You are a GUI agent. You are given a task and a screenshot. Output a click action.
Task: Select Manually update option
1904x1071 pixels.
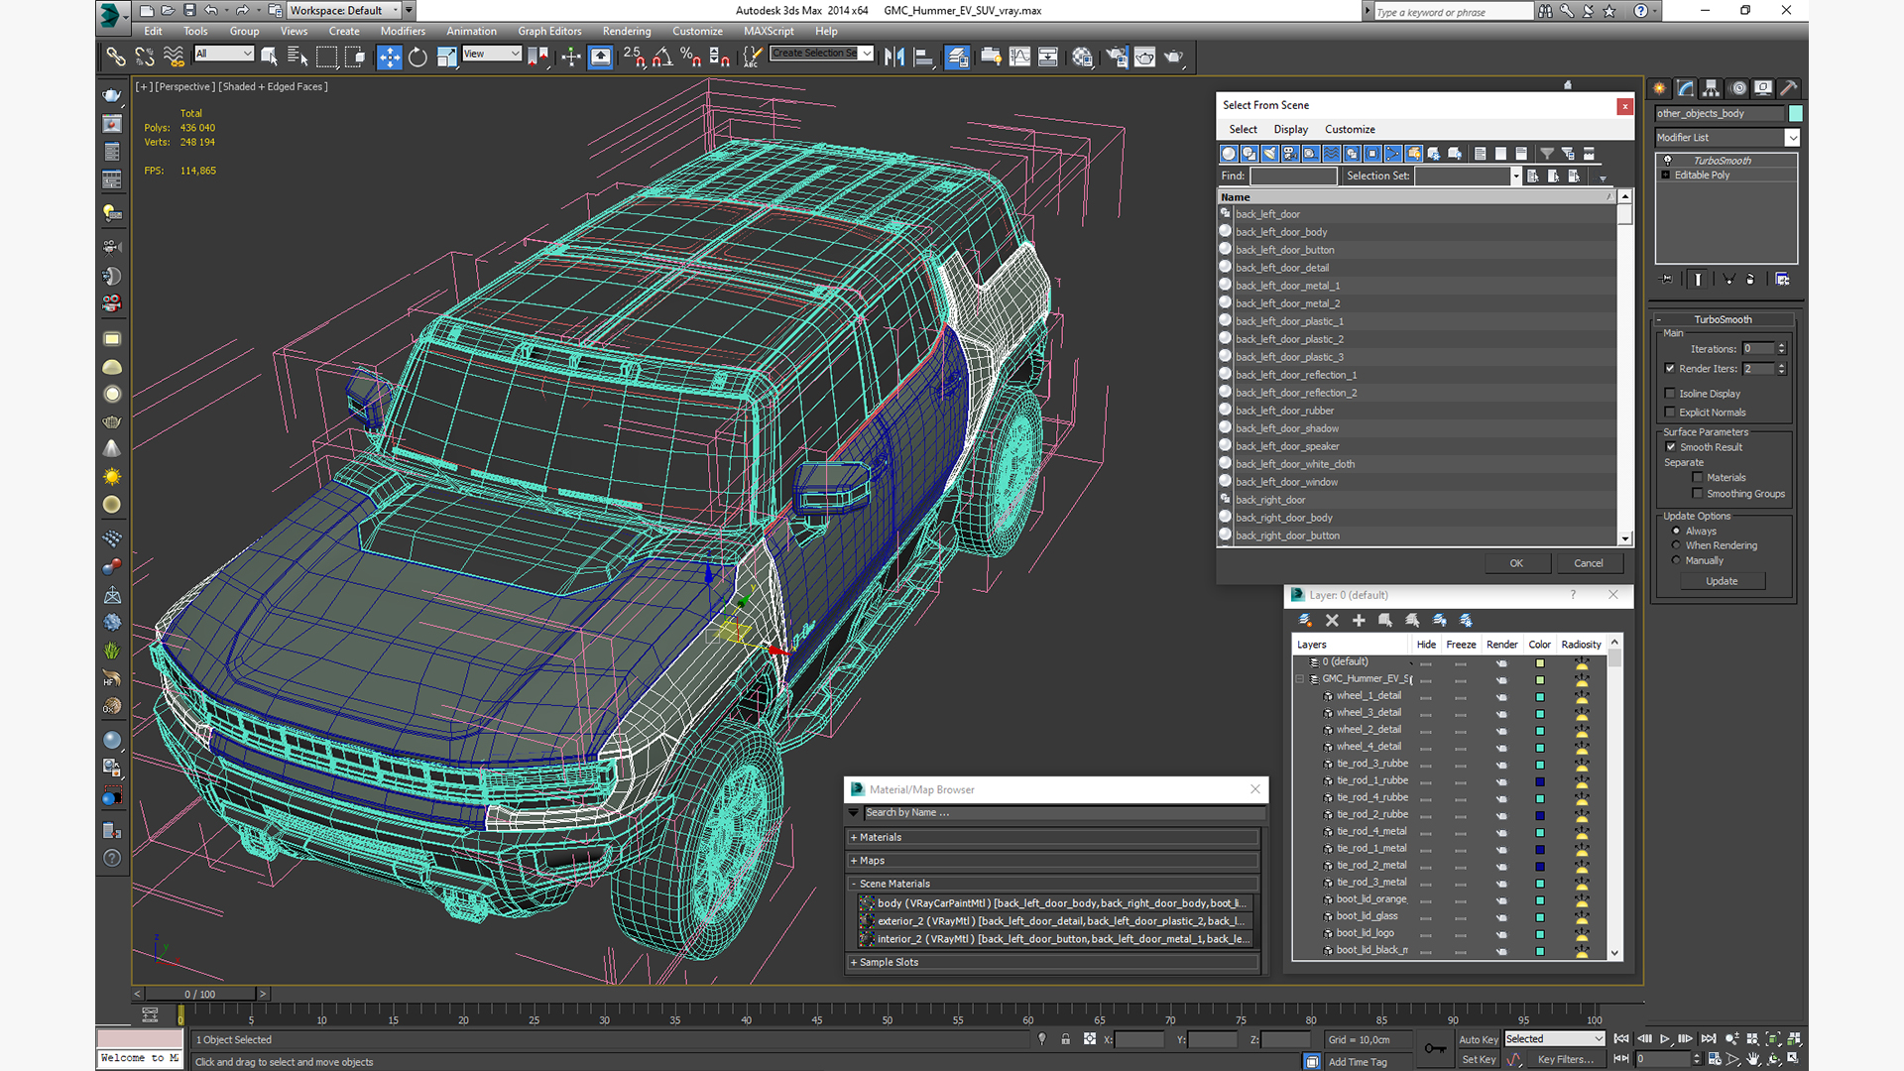[x=1676, y=560]
